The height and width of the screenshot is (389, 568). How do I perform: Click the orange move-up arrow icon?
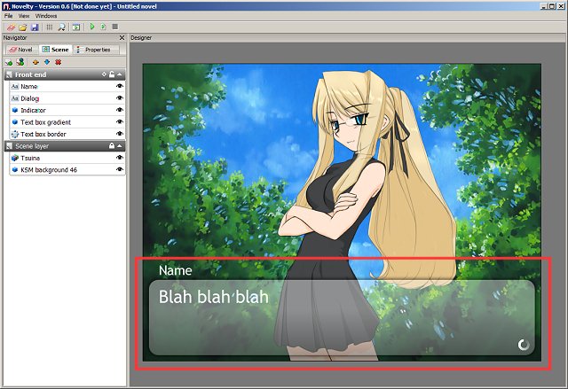click(35, 62)
